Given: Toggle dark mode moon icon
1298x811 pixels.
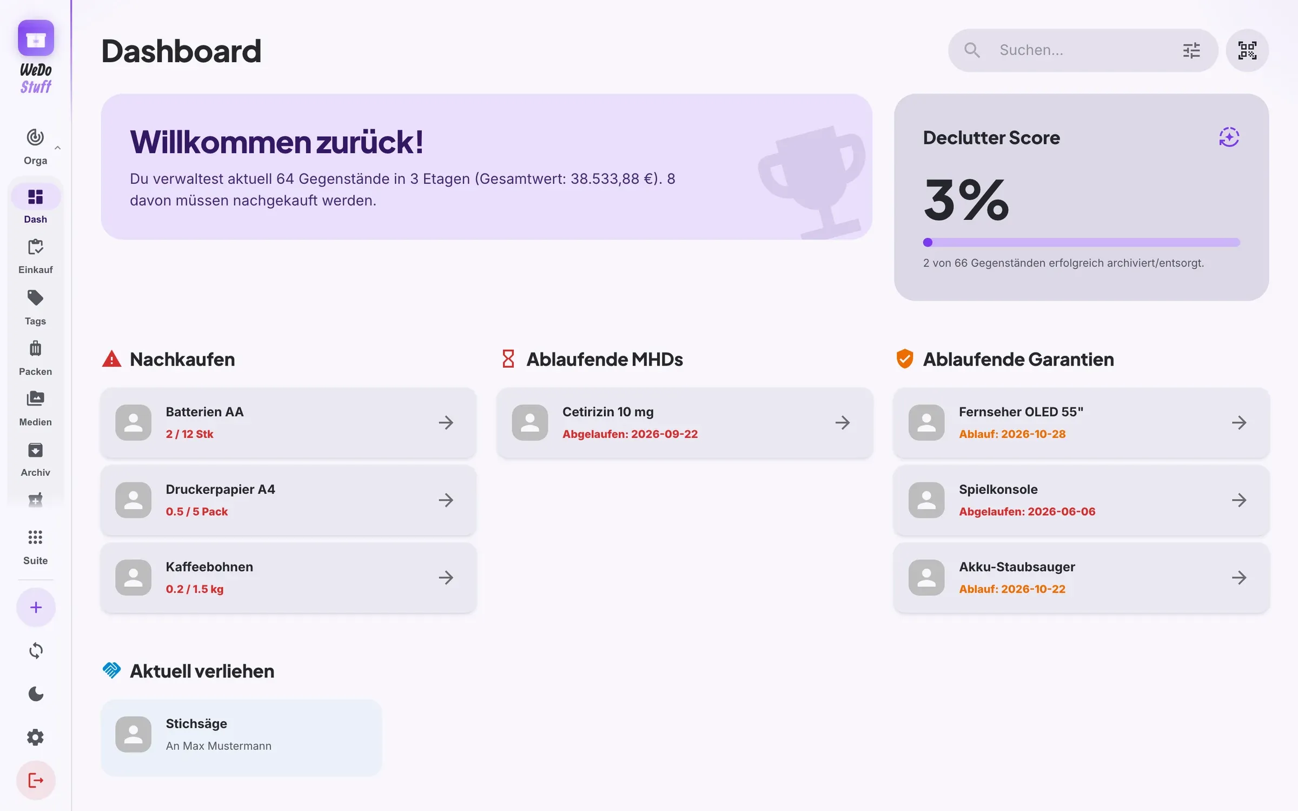Looking at the screenshot, I should coord(36,694).
